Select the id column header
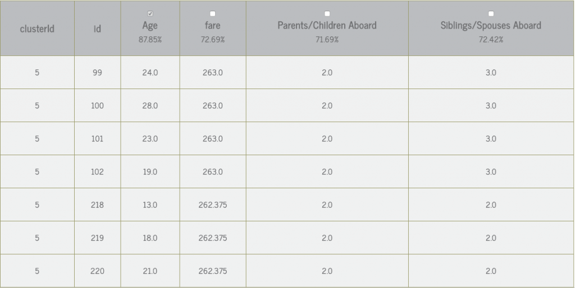The image size is (575, 288). [x=97, y=29]
